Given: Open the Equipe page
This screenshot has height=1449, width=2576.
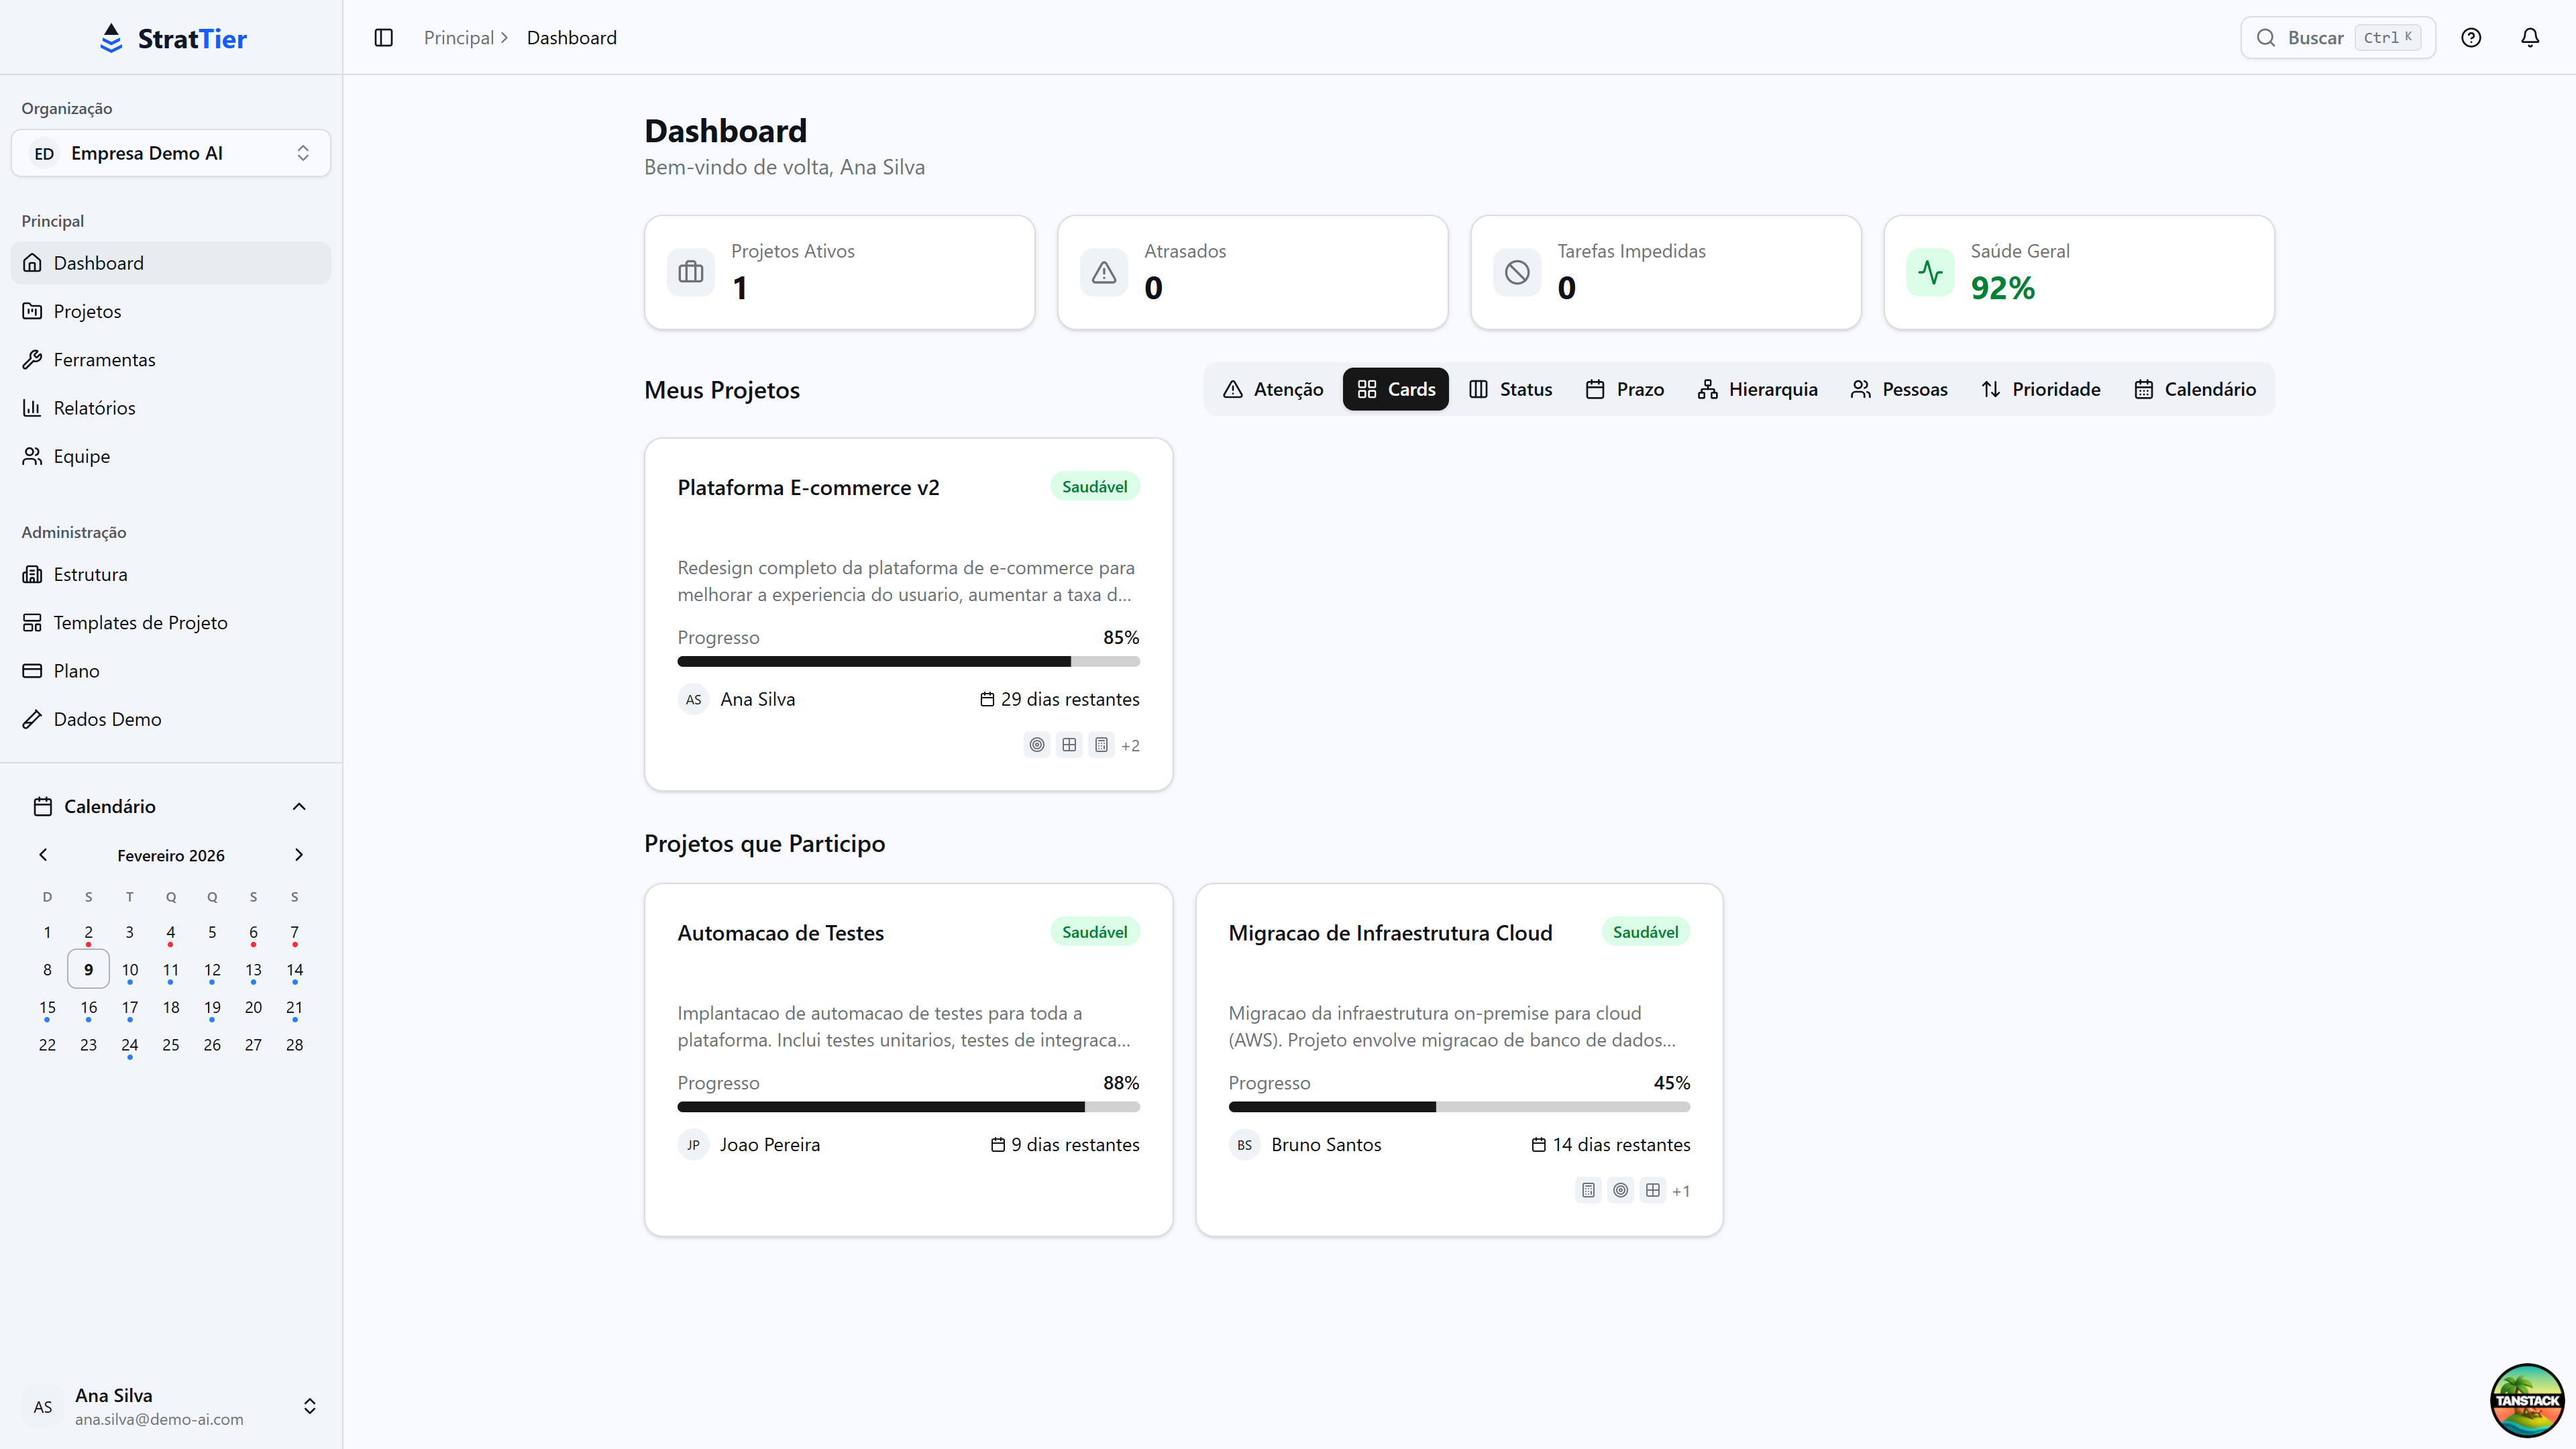Looking at the screenshot, I should click(81, 456).
